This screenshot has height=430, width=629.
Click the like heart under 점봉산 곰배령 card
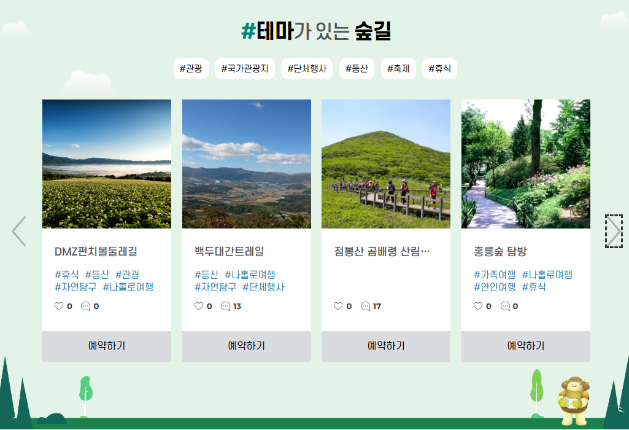pos(337,305)
